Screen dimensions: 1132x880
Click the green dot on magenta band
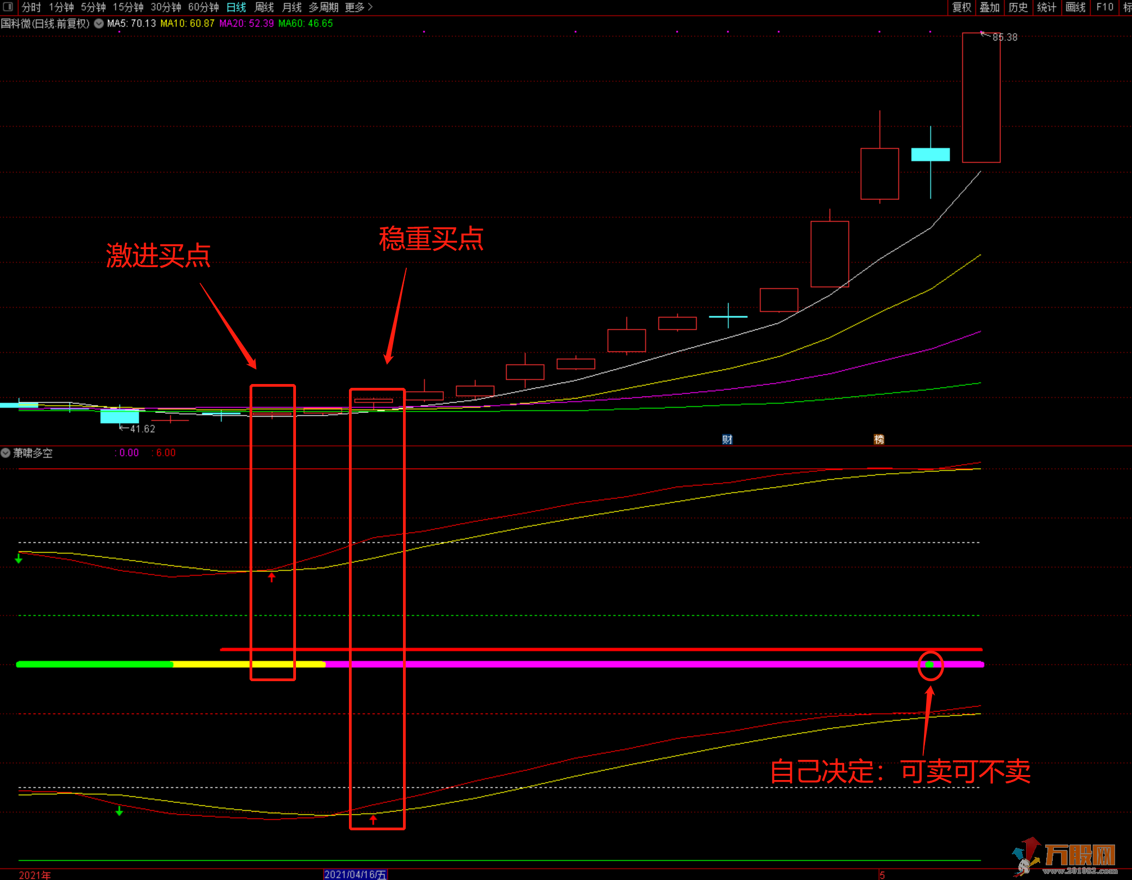pyautogui.click(x=929, y=665)
